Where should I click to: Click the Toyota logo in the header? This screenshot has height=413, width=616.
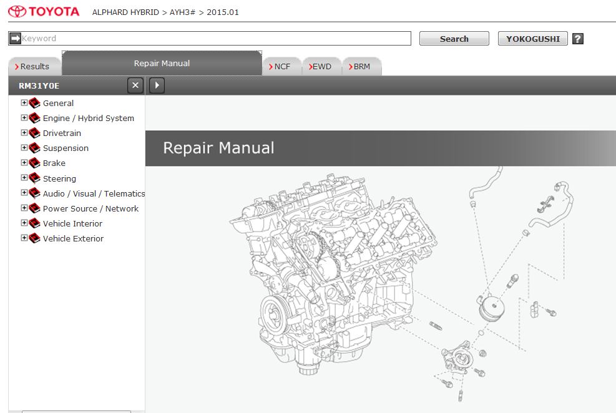coord(42,11)
